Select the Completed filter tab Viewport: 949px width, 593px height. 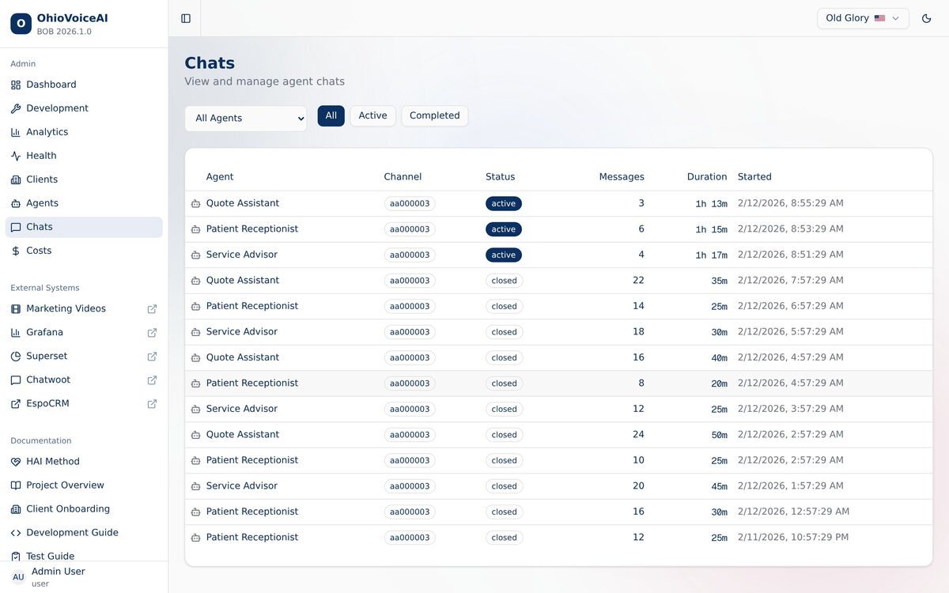pos(434,116)
